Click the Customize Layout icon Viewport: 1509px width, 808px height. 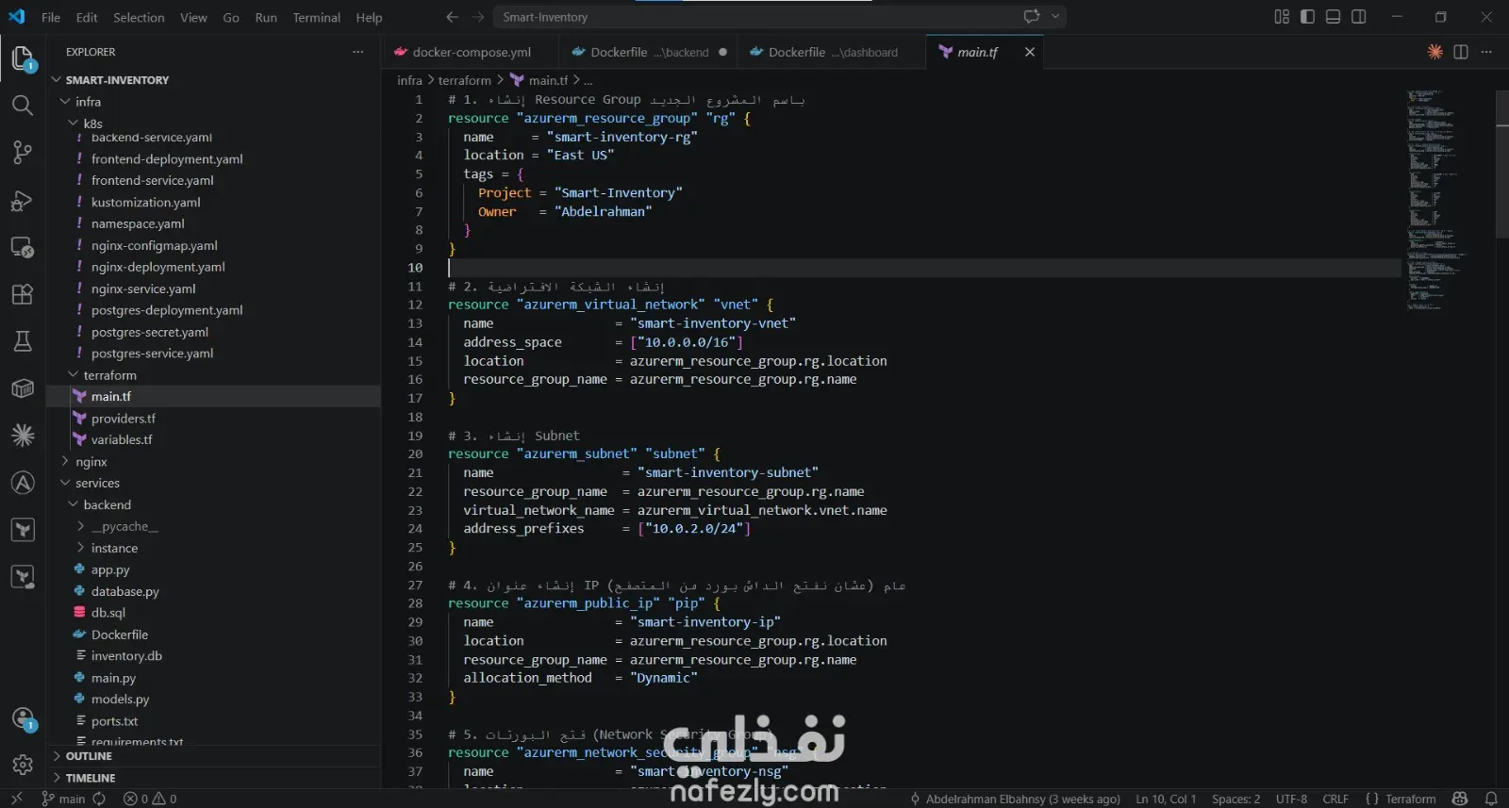pos(1282,17)
